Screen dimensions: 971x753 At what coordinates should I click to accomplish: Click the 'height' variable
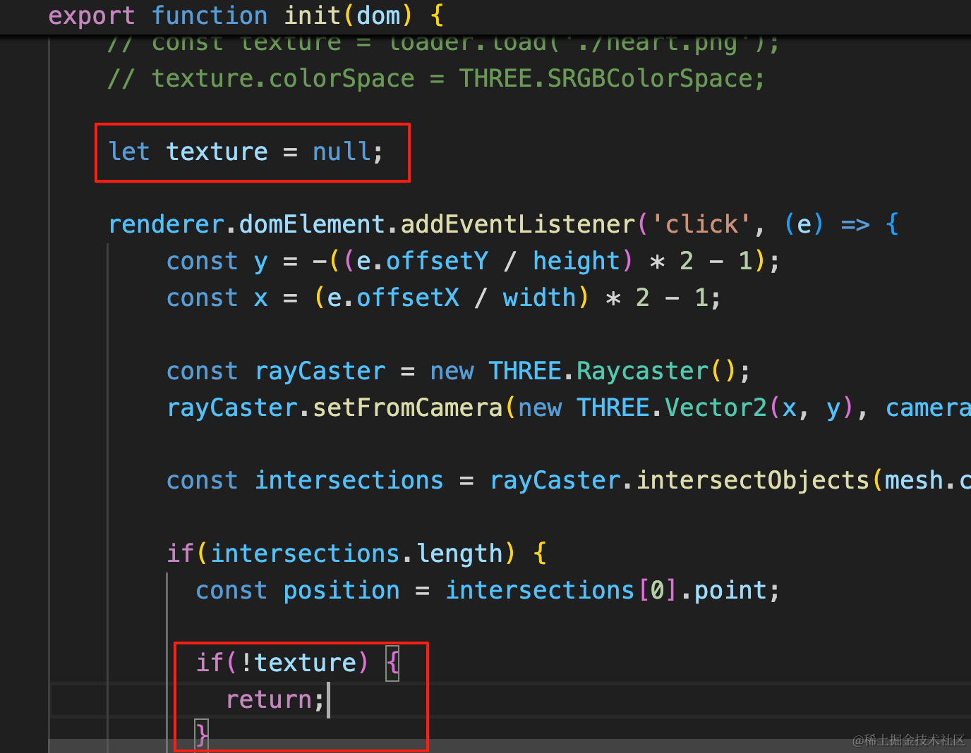[576, 261]
